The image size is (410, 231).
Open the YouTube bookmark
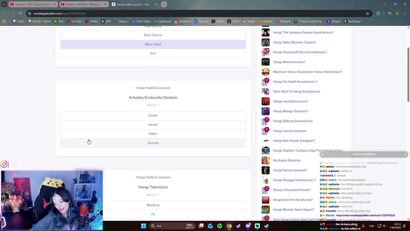click(74, 21)
